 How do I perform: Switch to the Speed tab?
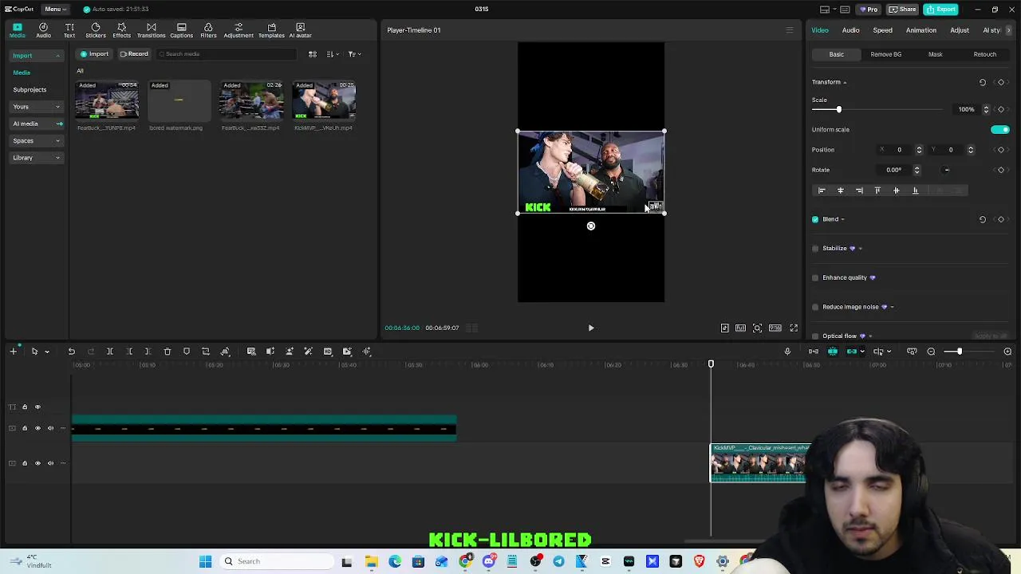tap(882, 30)
